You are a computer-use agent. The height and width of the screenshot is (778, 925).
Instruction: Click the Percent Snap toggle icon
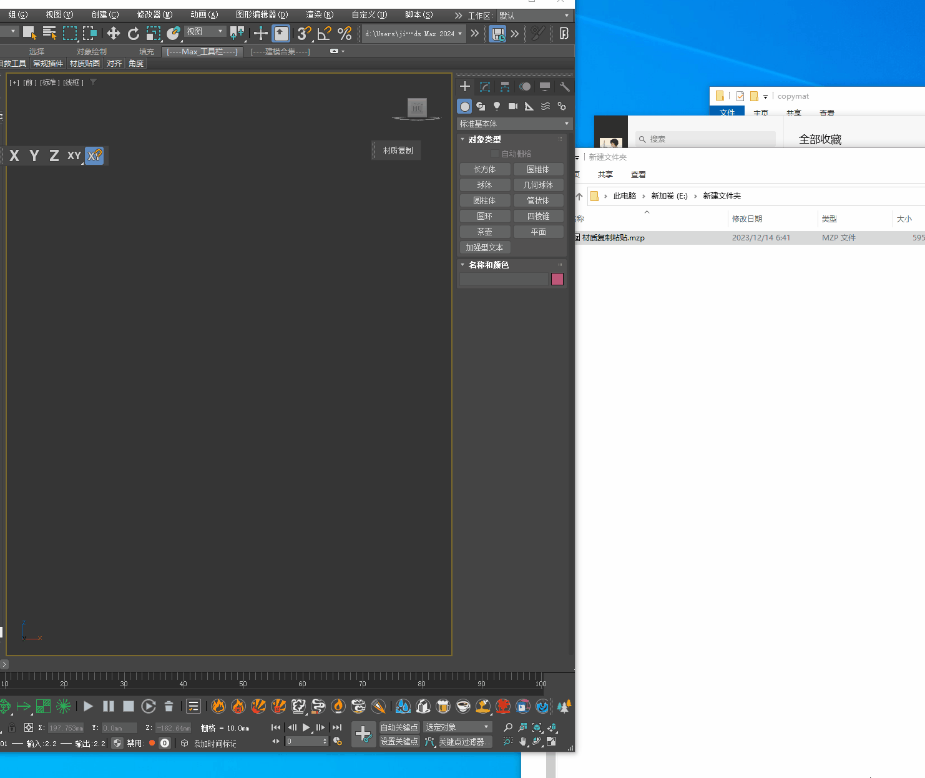345,34
